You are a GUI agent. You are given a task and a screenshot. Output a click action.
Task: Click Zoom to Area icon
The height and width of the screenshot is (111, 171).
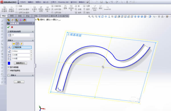click(93, 16)
